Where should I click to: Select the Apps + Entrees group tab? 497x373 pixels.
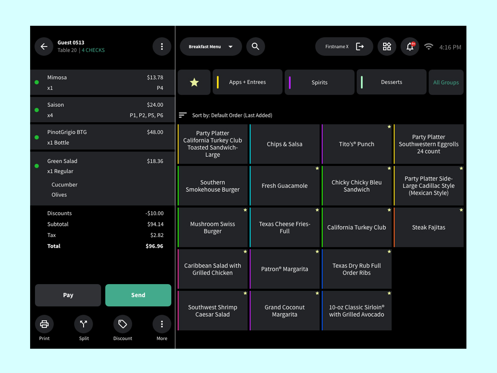click(247, 82)
